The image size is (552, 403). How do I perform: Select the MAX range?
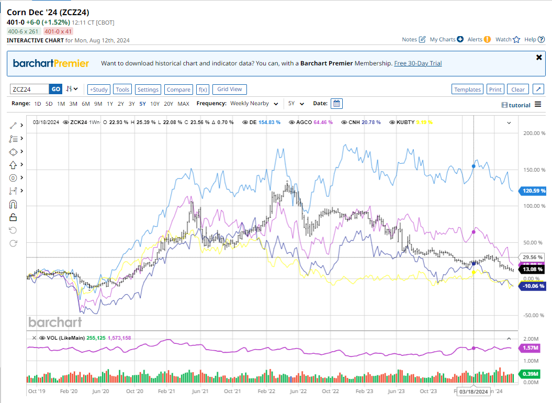coord(184,104)
